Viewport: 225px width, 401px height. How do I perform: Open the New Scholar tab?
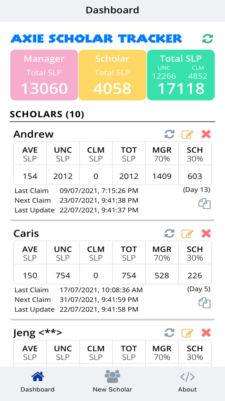[x=112, y=382]
